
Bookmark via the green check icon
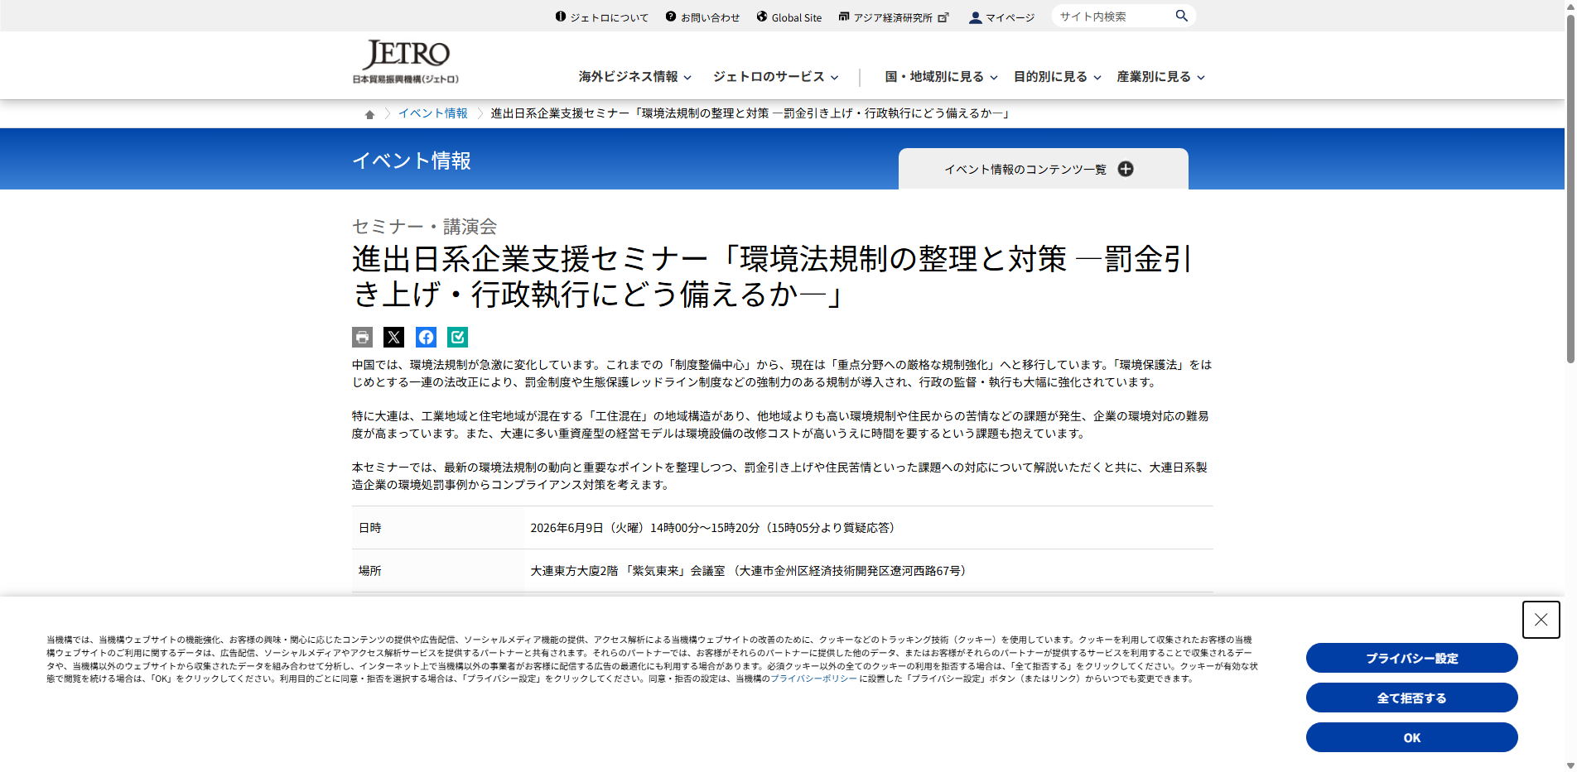click(x=457, y=337)
